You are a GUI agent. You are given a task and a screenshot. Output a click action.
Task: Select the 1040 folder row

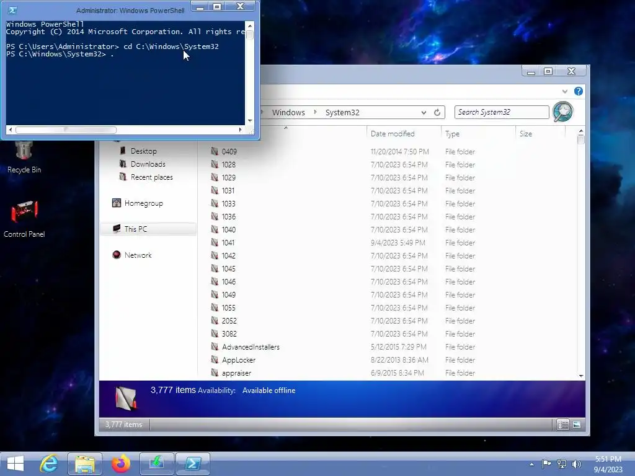click(x=342, y=229)
